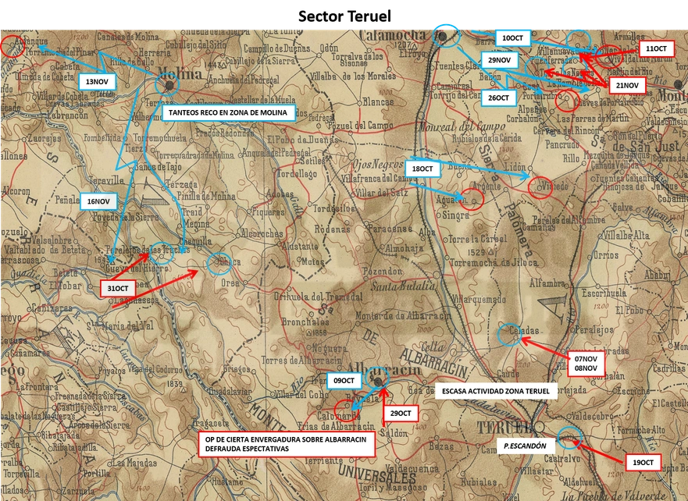Click the blue circle around Molina
This screenshot has width=688, height=501.
tap(167, 84)
